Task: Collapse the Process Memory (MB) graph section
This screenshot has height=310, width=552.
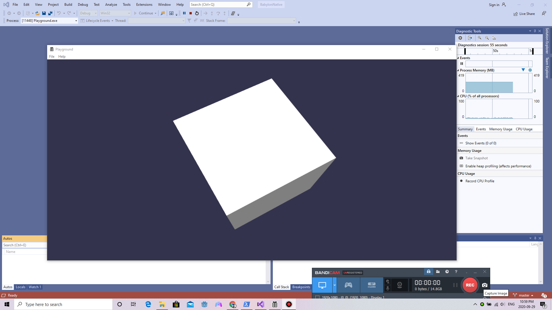Action: pyautogui.click(x=458, y=70)
